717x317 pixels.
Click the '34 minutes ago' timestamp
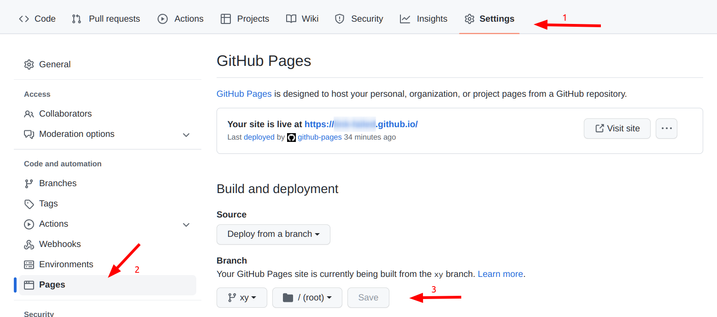370,137
